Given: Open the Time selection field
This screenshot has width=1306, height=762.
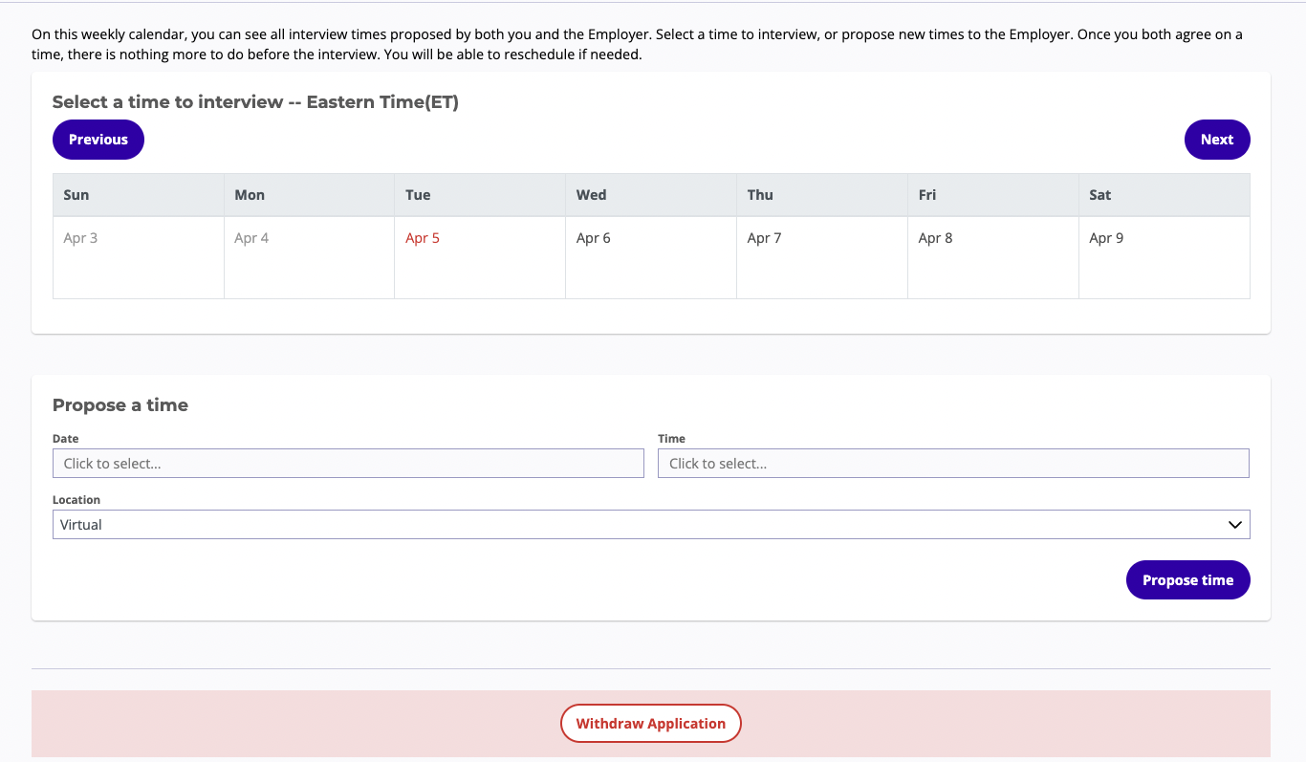Looking at the screenshot, I should coord(952,464).
